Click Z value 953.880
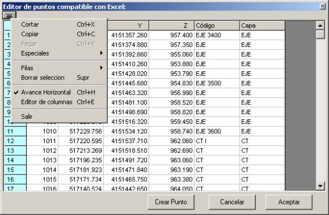 coord(172,64)
